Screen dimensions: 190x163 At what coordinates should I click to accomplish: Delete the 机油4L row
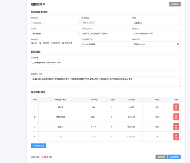tap(176, 127)
